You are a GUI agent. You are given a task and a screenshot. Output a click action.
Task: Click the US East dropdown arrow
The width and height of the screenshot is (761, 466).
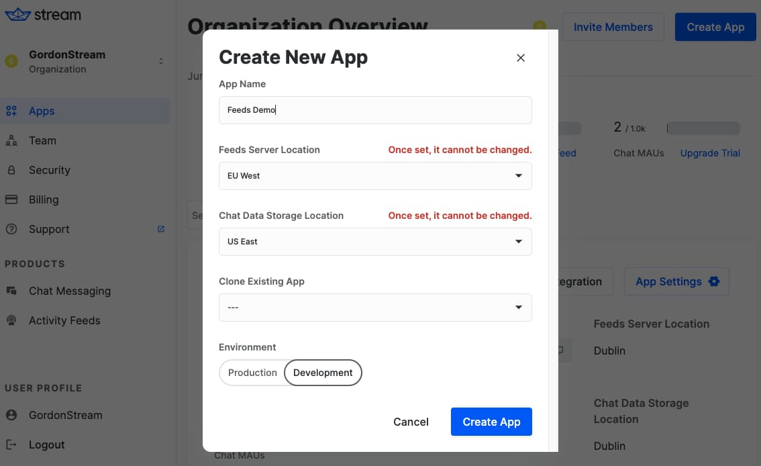coord(518,242)
